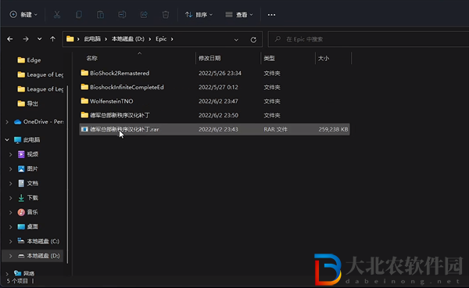Expand the OneDrive tree node
Viewport: 469px width, 288px height.
click(x=7, y=122)
